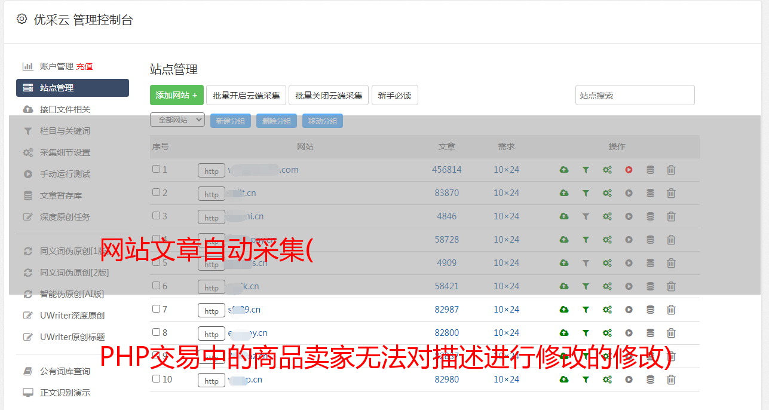Click the cloud upload icon in row 2

point(564,193)
